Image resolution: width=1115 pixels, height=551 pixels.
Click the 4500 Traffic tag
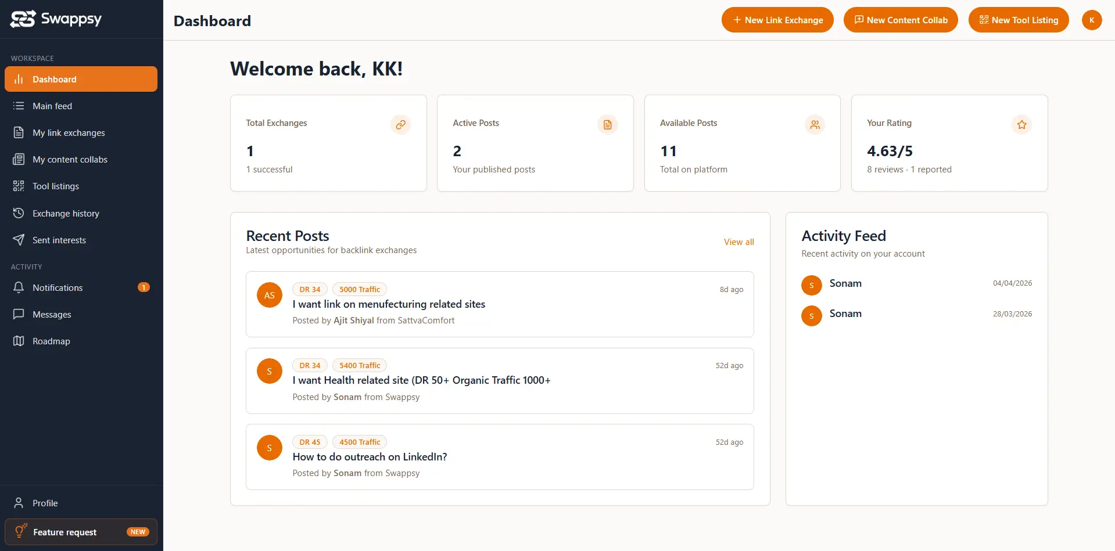[x=360, y=442]
